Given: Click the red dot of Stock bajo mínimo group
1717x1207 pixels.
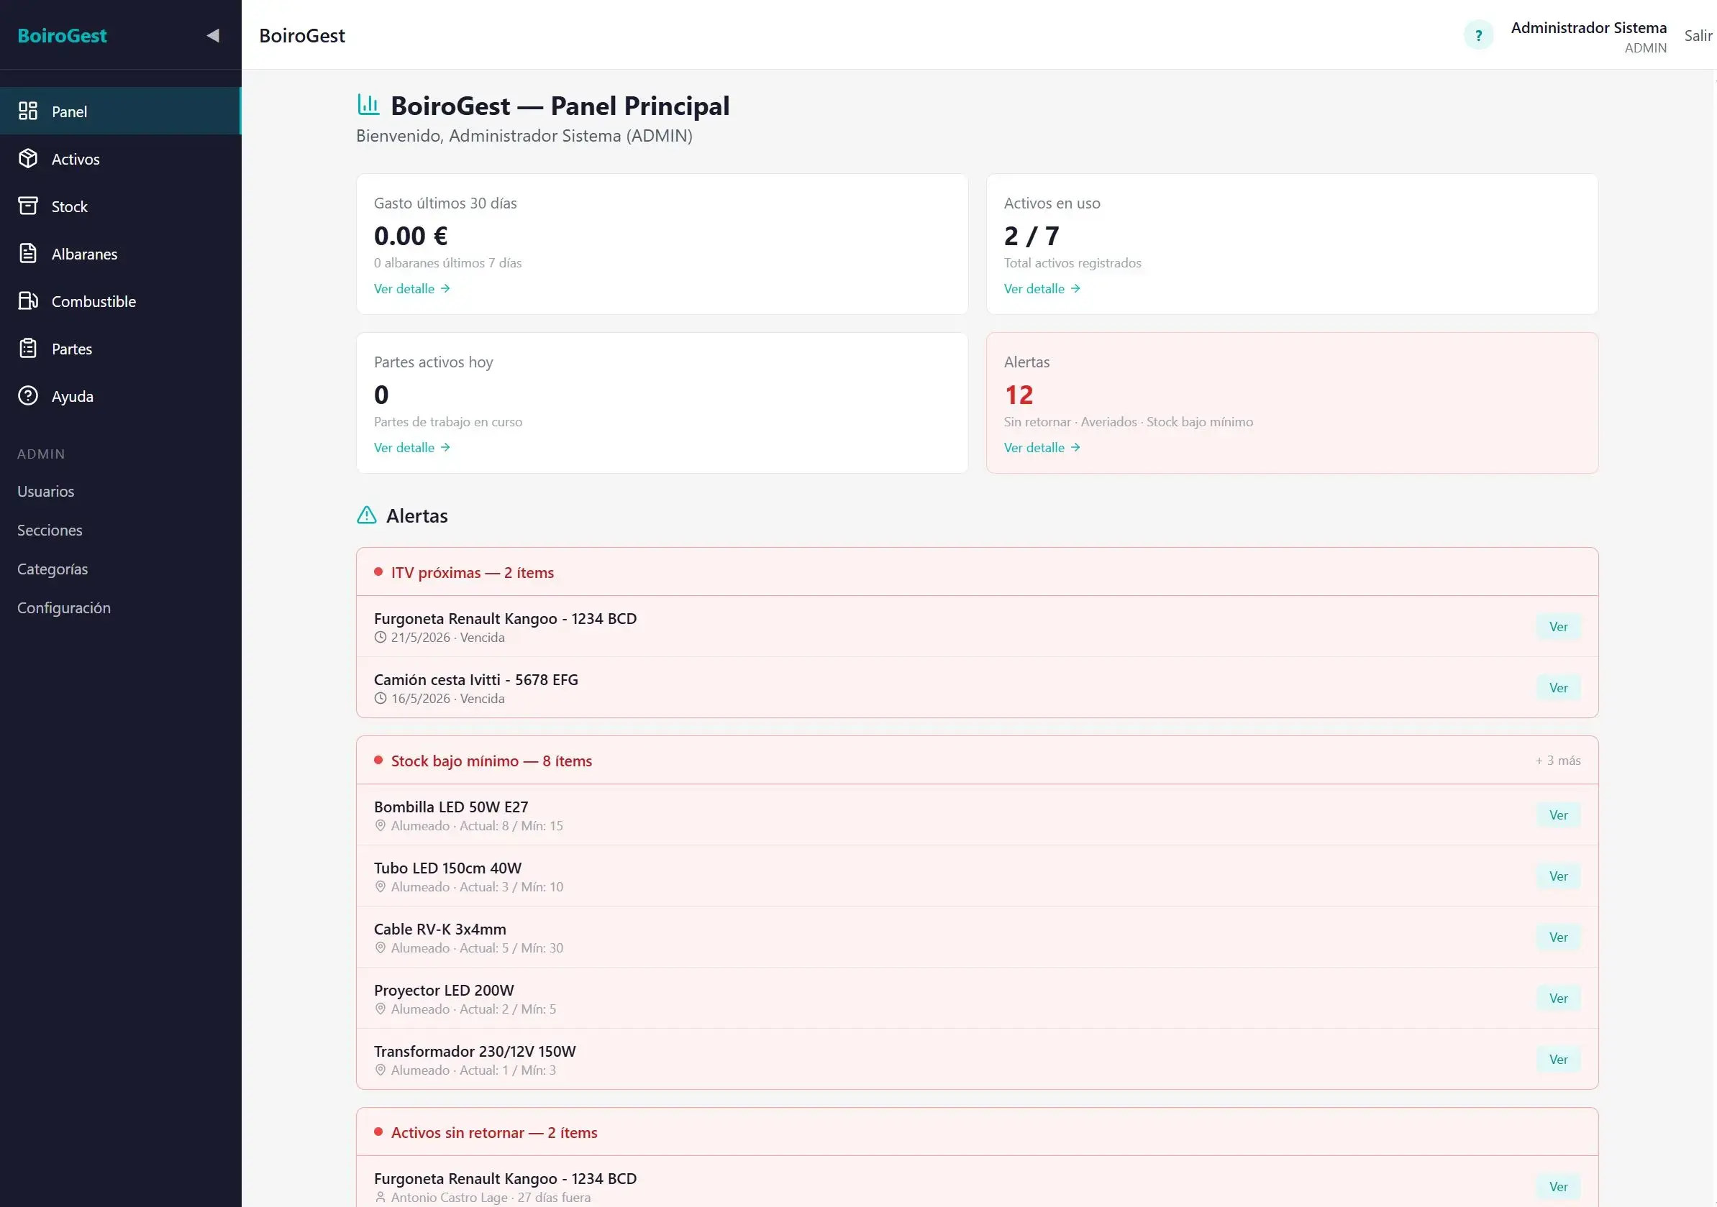Looking at the screenshot, I should pyautogui.click(x=378, y=760).
